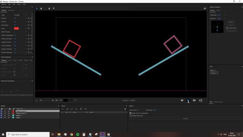Switch to Actions History tab
The width and height of the screenshot is (243, 137).
coord(219,102)
